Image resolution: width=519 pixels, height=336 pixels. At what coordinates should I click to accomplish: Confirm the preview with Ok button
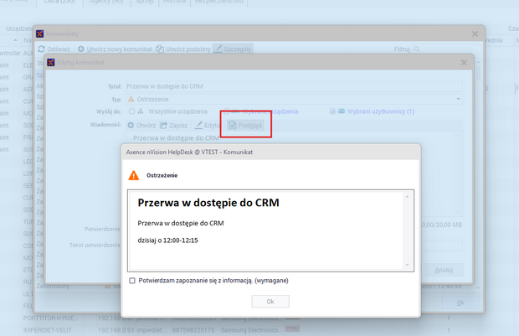270,302
